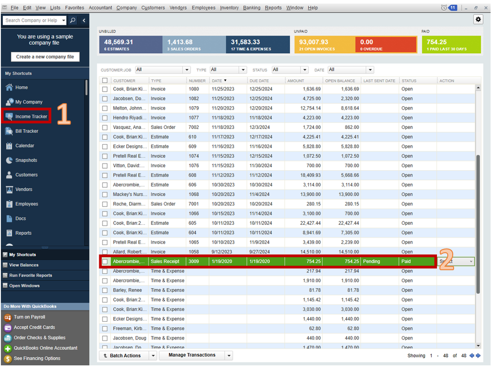Image resolution: width=491 pixels, height=368 pixels.
Task: Open the Banking menu
Action: [252, 8]
